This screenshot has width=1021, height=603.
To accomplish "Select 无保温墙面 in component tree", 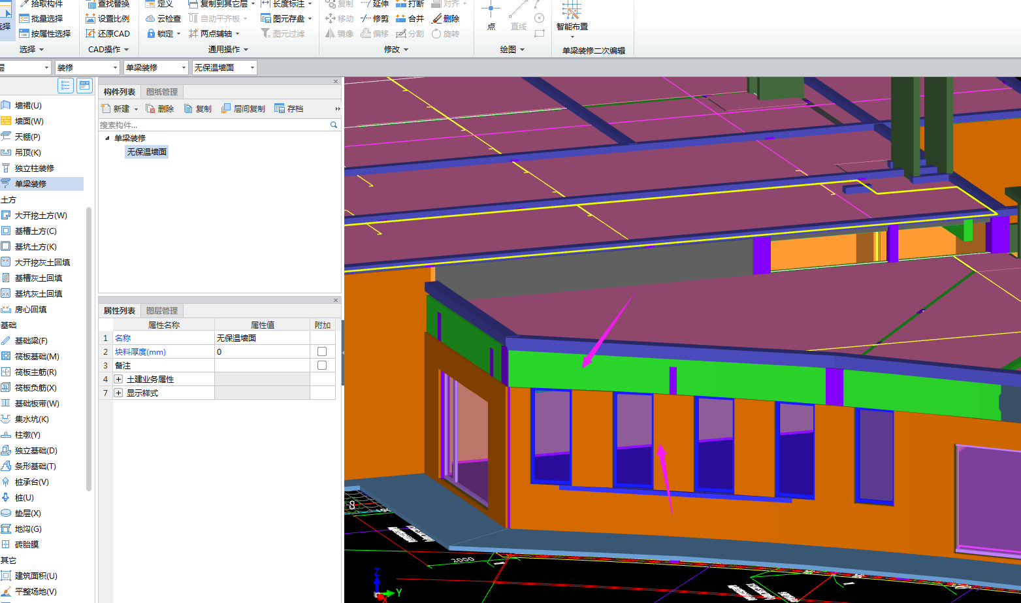I will (x=147, y=152).
